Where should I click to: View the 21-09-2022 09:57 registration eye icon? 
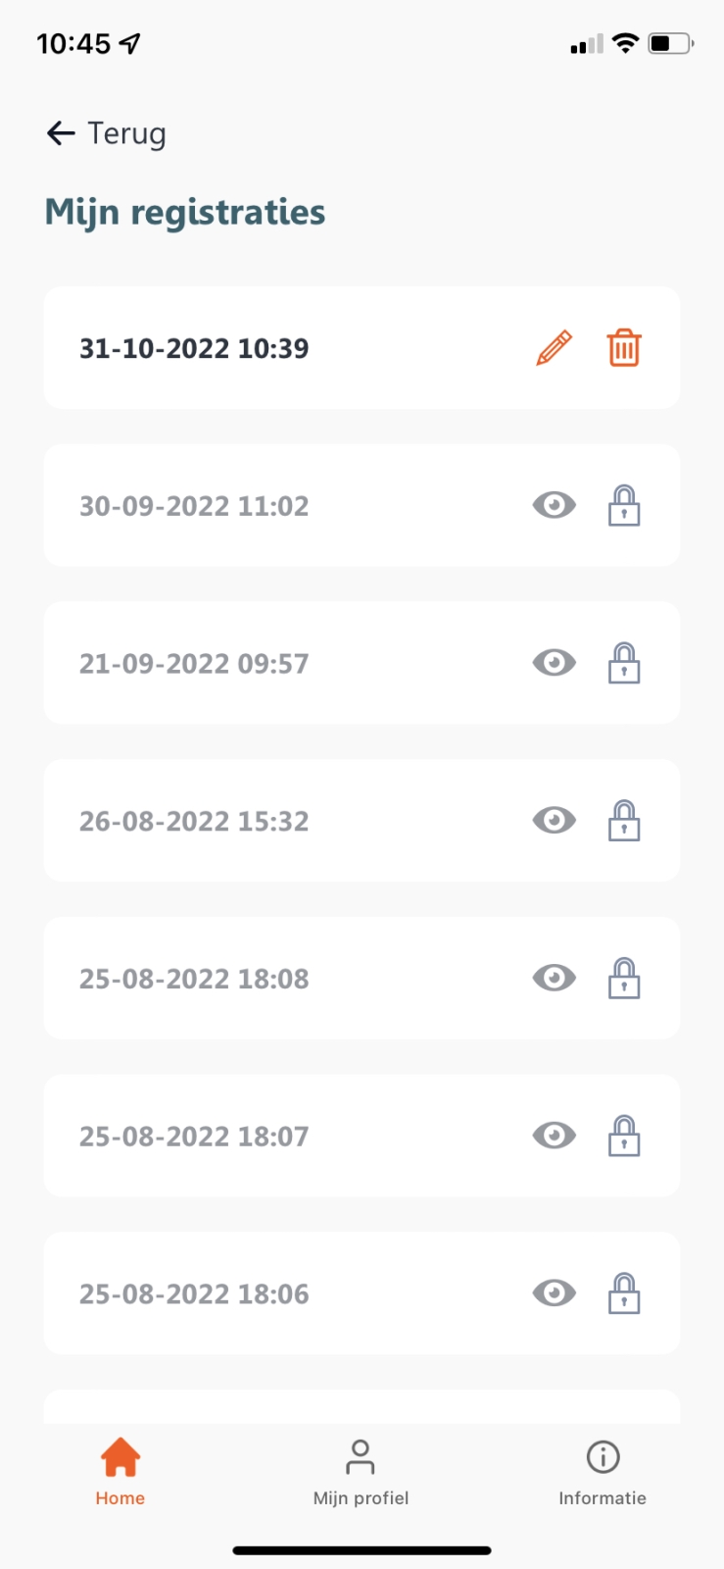(x=554, y=663)
